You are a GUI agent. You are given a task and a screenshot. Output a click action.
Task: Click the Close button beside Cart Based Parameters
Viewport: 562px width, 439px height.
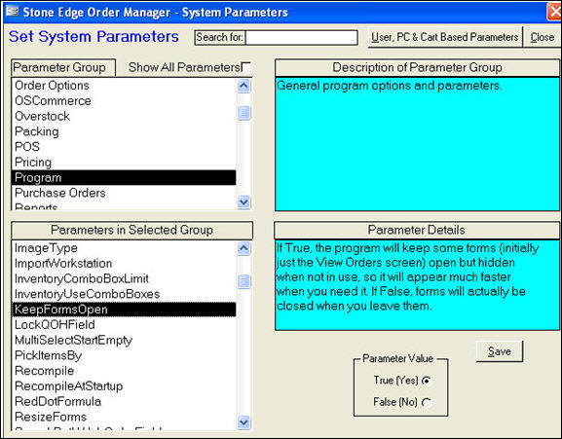pos(542,37)
